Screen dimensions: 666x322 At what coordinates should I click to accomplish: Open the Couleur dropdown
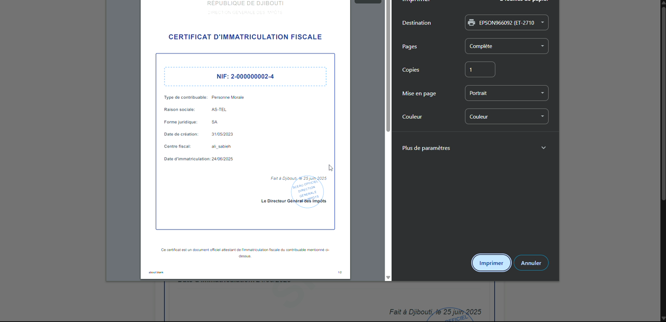(506, 117)
